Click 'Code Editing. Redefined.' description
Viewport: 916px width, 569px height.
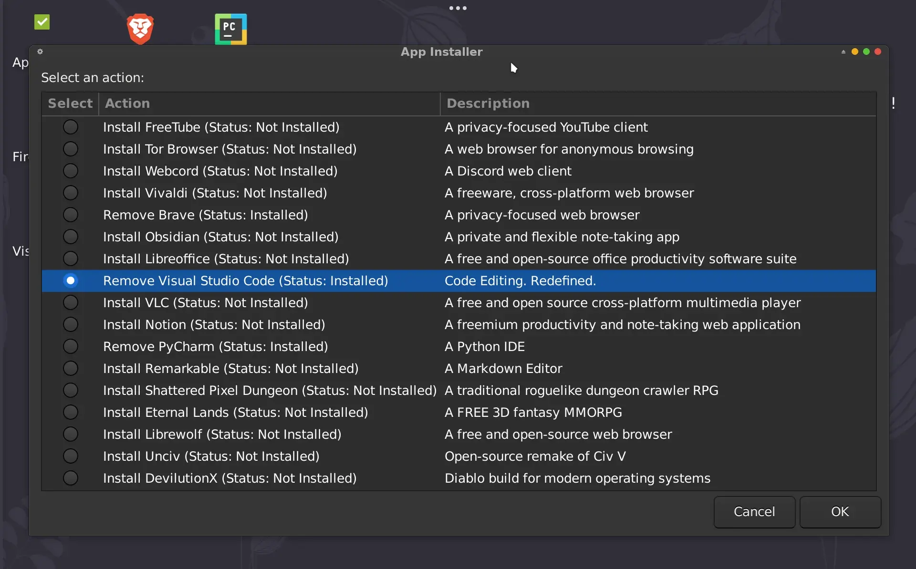point(520,281)
